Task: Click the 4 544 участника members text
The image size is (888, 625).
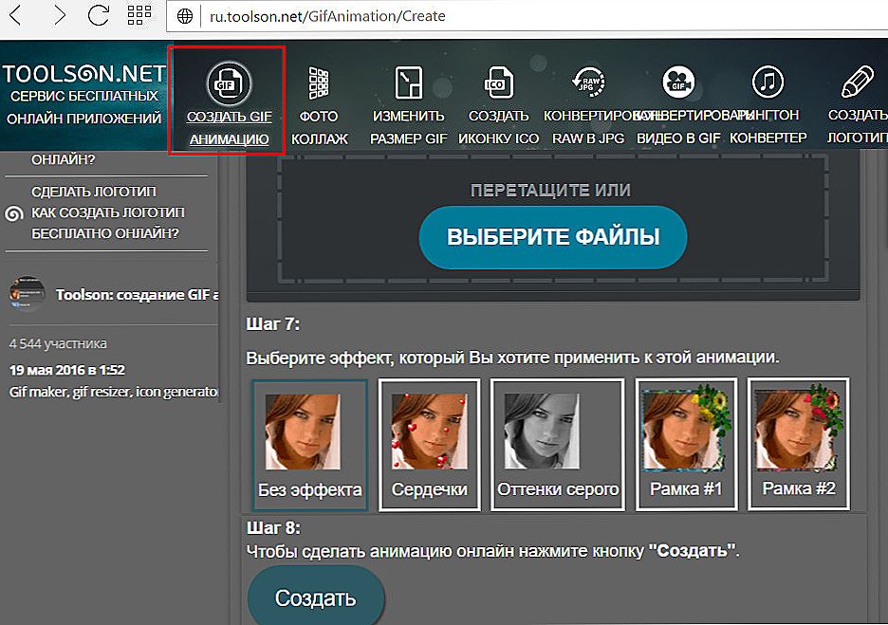Action: pos(58,343)
